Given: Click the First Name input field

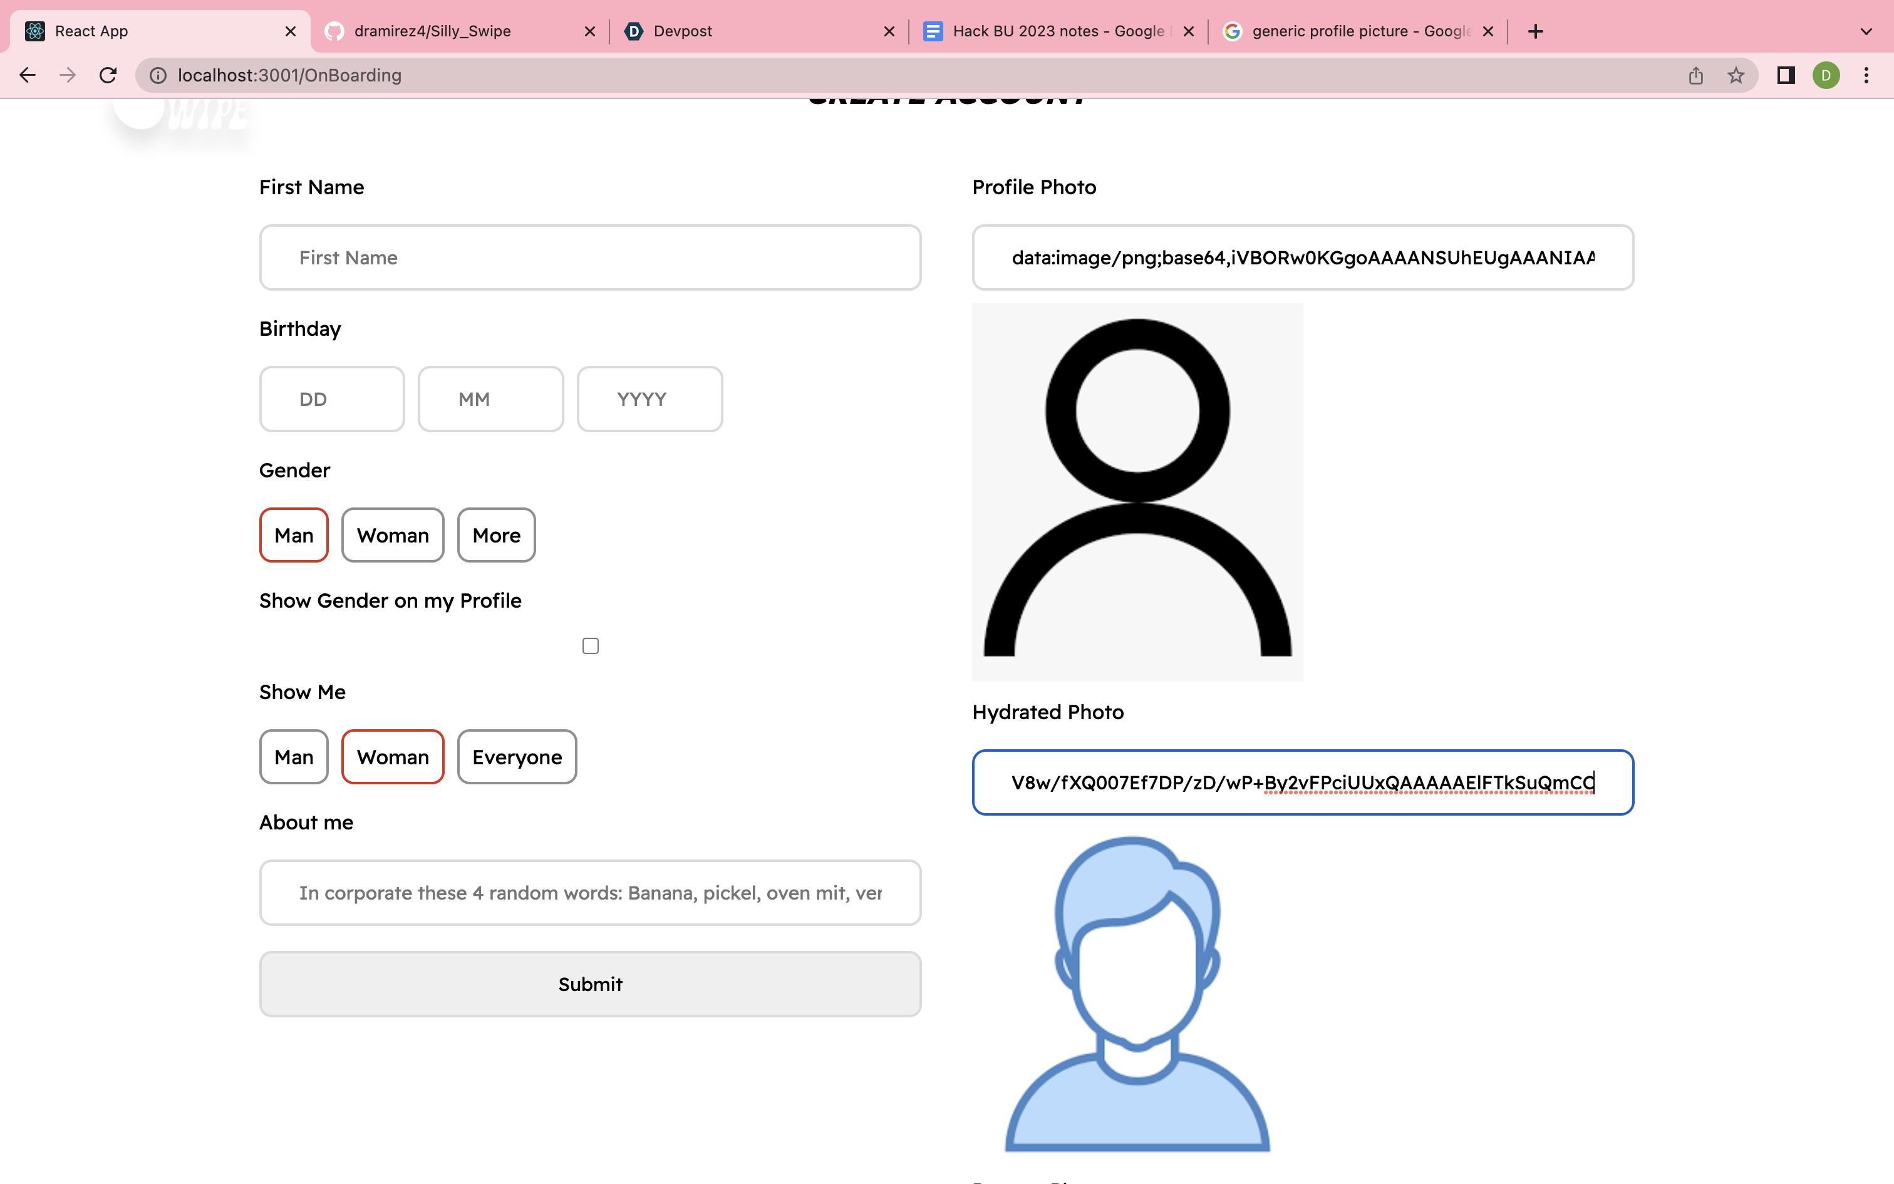Looking at the screenshot, I should [590, 257].
